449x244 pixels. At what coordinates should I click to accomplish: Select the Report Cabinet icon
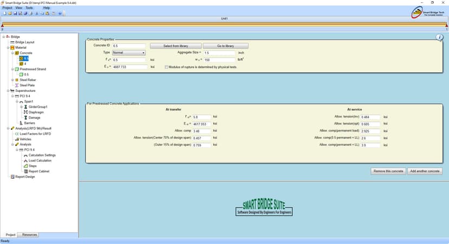[x=26, y=171]
